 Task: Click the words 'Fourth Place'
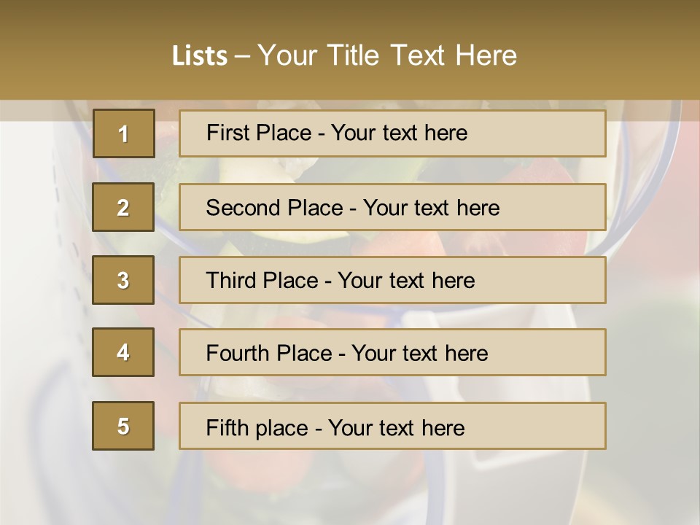269,353
